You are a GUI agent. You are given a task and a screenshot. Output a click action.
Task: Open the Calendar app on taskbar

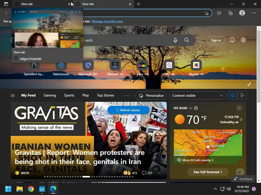click(42, 189)
